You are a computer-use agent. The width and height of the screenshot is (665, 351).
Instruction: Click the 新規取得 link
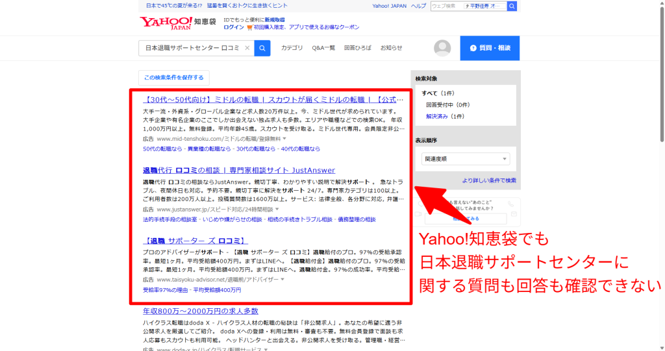tap(275, 20)
